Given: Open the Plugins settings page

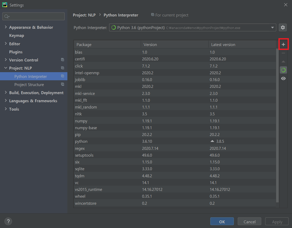Looking at the screenshot, I should click(16, 52).
